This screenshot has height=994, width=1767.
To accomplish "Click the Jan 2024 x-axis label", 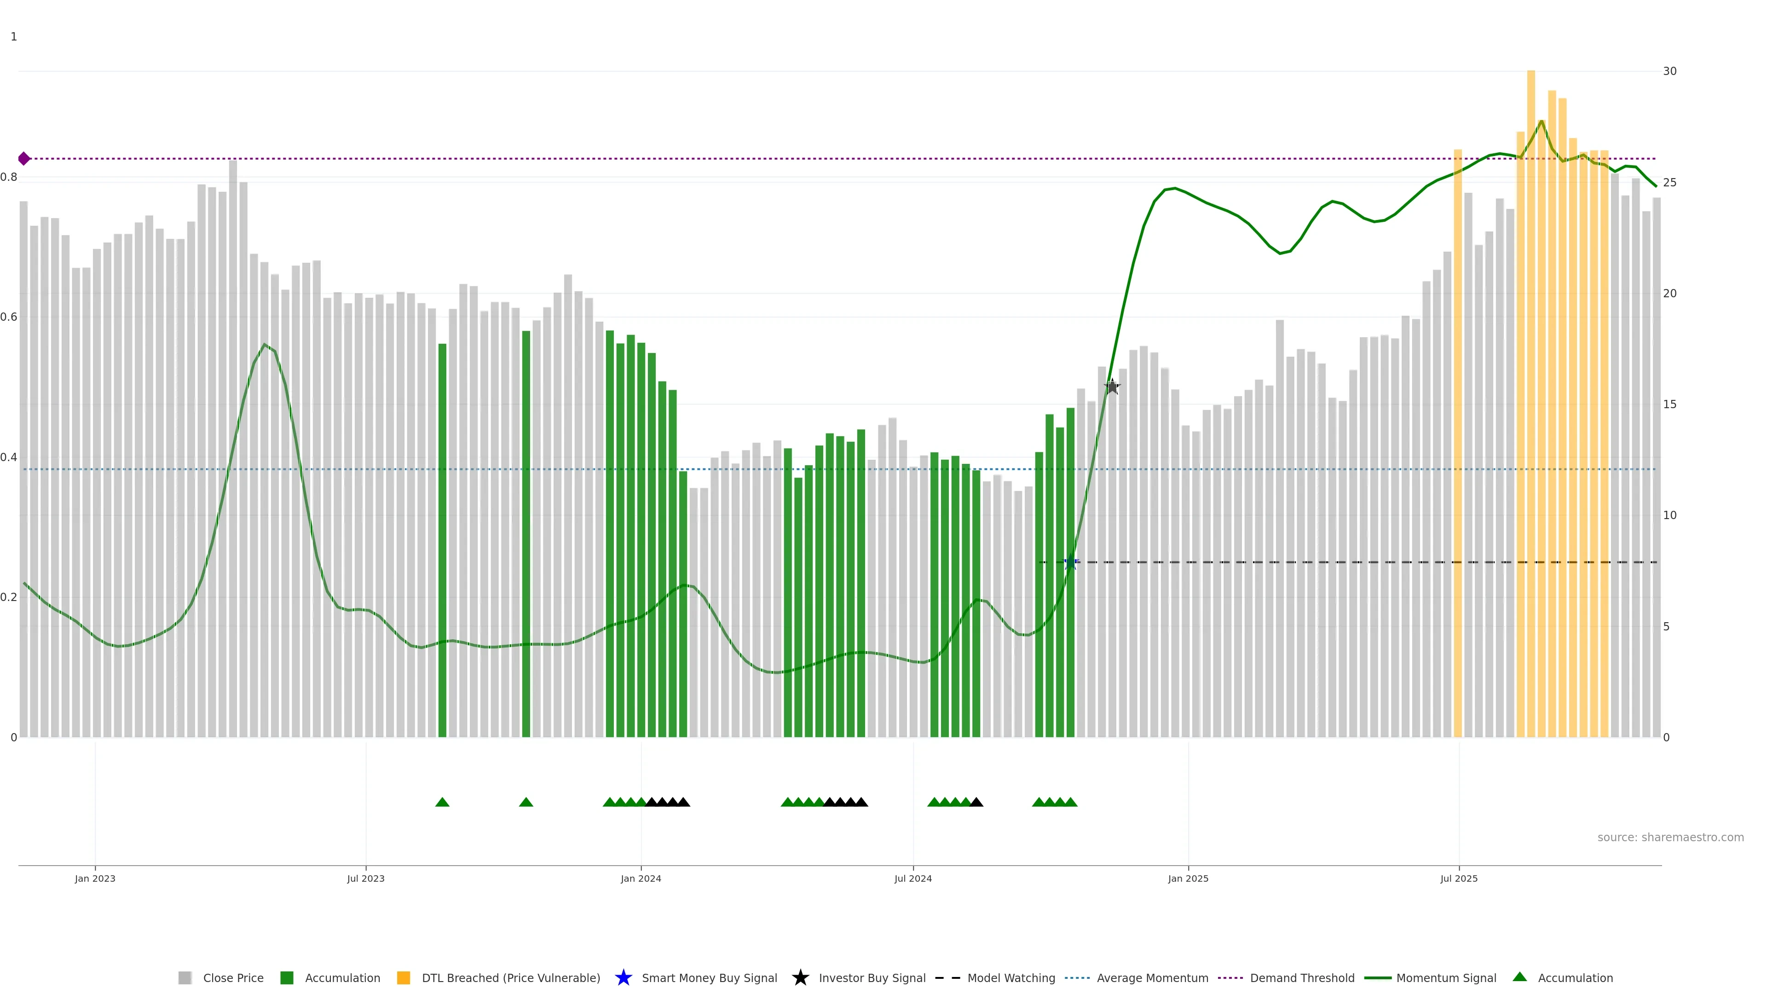I will 641,878.
